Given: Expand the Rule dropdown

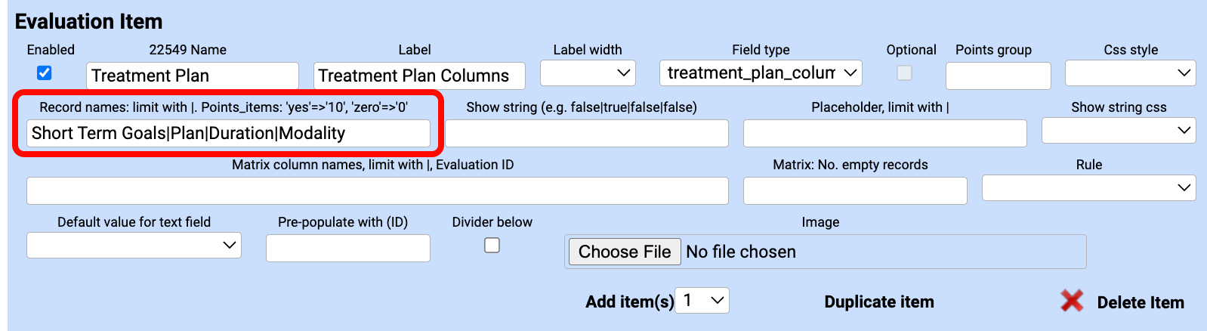Looking at the screenshot, I should point(1088,187).
